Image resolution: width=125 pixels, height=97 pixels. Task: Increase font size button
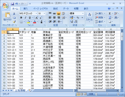click(x=37, y=18)
